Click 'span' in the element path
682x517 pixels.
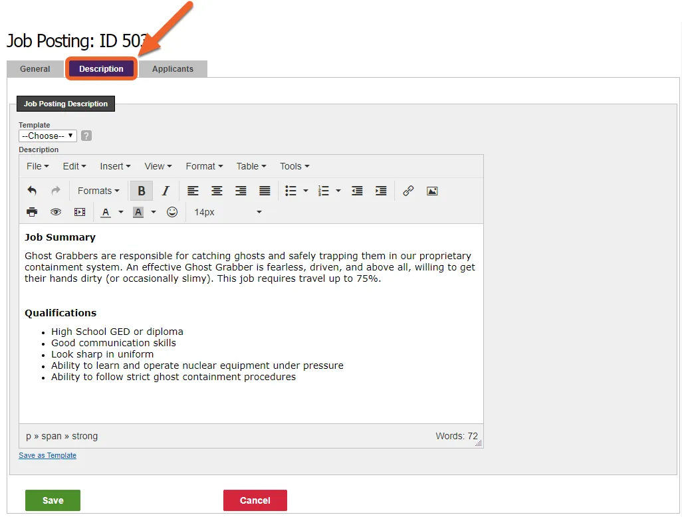click(51, 436)
